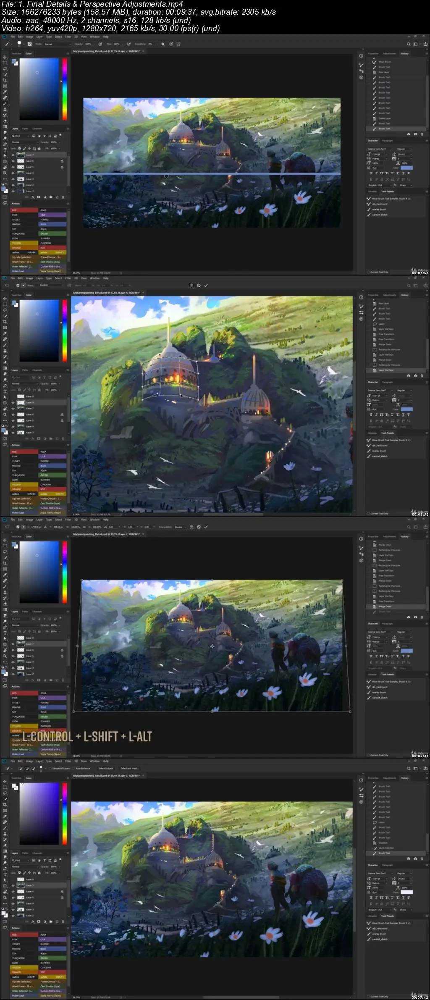The height and width of the screenshot is (1000, 430).
Task: Open English: USA language dropdown in 00:01:56 frame
Action: pos(380,185)
